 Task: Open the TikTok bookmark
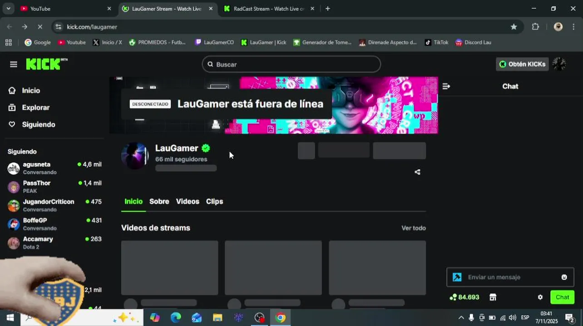tap(436, 42)
